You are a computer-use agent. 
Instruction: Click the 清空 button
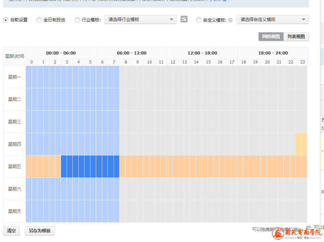(11, 231)
